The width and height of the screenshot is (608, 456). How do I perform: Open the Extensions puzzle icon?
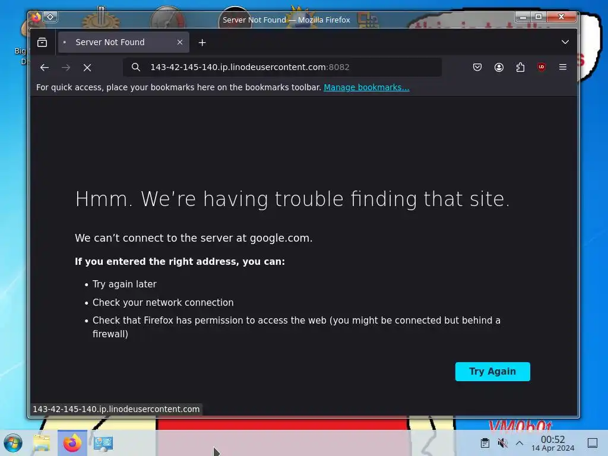pyautogui.click(x=520, y=67)
